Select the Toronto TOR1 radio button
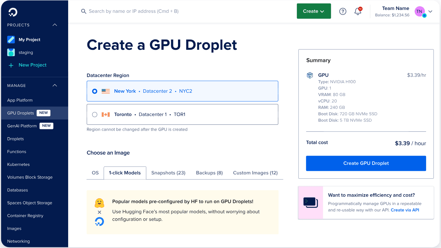The width and height of the screenshot is (441, 248). [95, 115]
